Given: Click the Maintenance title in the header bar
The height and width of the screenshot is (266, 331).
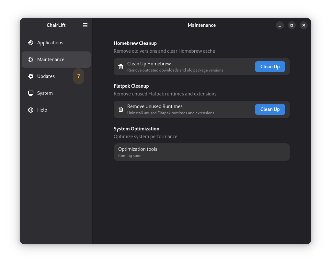Looking at the screenshot, I should click(x=202, y=25).
